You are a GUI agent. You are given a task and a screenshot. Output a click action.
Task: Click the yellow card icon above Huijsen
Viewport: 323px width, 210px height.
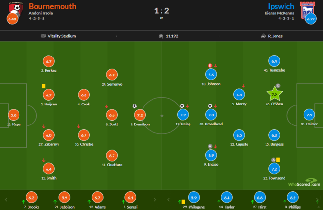[43, 86]
